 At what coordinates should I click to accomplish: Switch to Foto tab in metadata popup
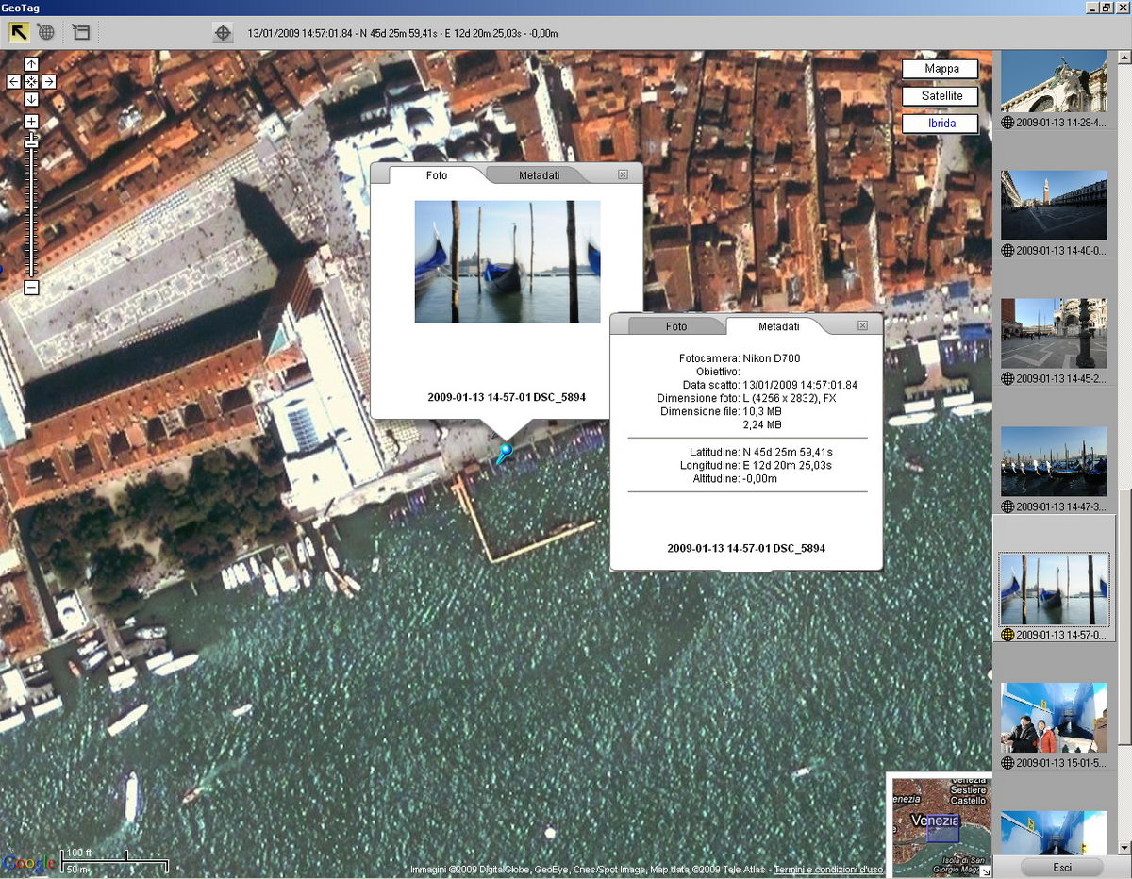pyautogui.click(x=676, y=326)
